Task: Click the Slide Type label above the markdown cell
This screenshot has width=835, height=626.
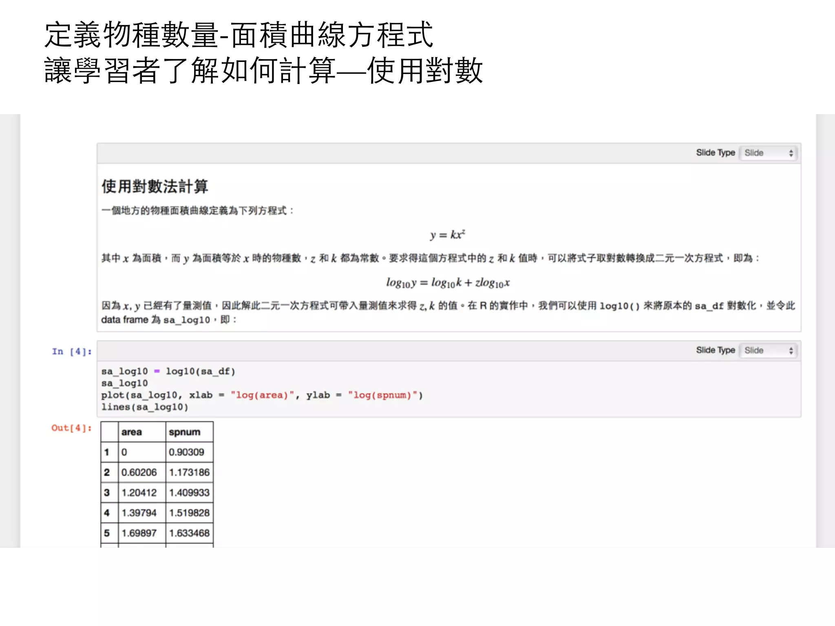Action: pyautogui.click(x=716, y=153)
